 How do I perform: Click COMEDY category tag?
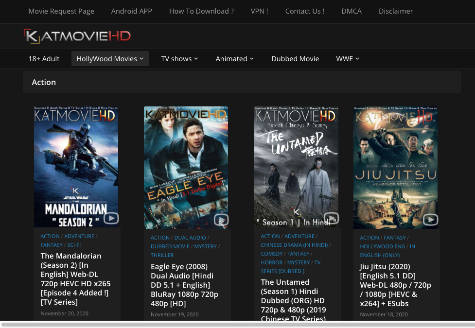(x=271, y=254)
